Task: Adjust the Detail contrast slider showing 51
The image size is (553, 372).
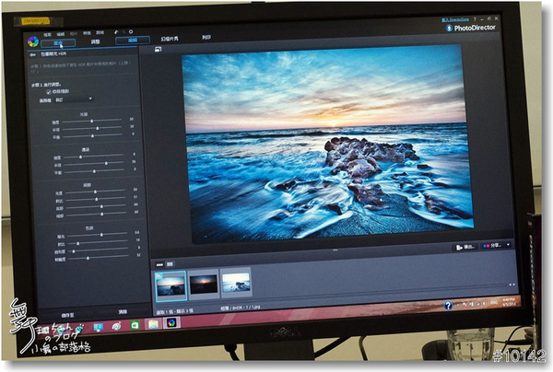Action: coord(96,199)
